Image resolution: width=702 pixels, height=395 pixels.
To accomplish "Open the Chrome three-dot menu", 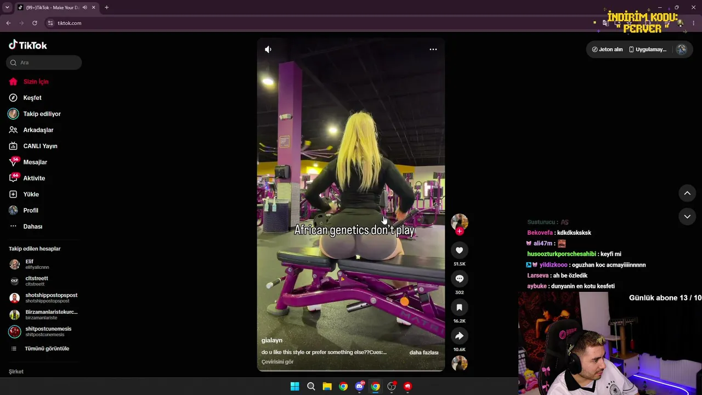I will [x=694, y=23].
